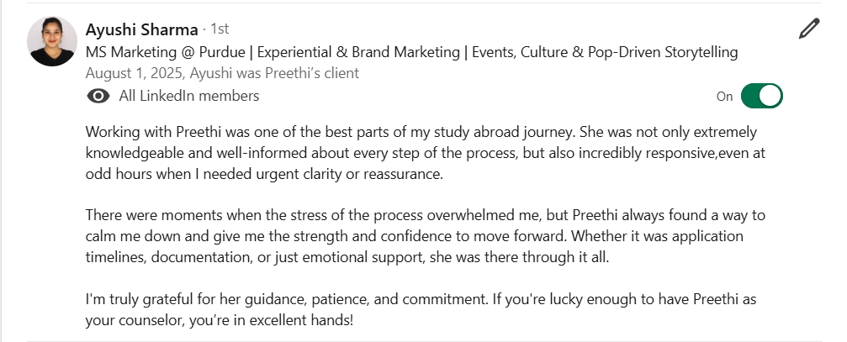The height and width of the screenshot is (342, 847).
Task: Click the "All LinkedIn members" visibility label
Action: tap(188, 96)
